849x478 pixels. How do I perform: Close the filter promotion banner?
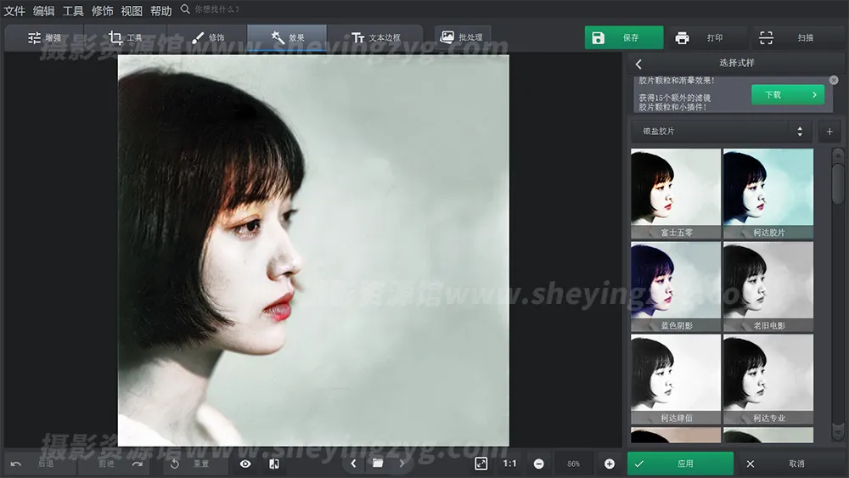[834, 80]
